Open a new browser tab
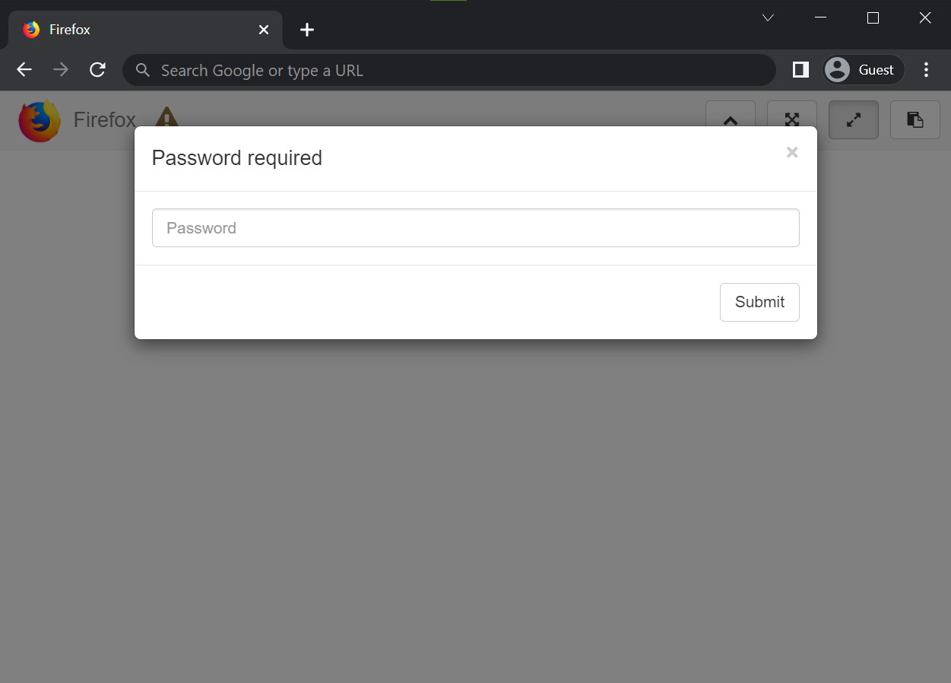The image size is (951, 683). point(306,30)
